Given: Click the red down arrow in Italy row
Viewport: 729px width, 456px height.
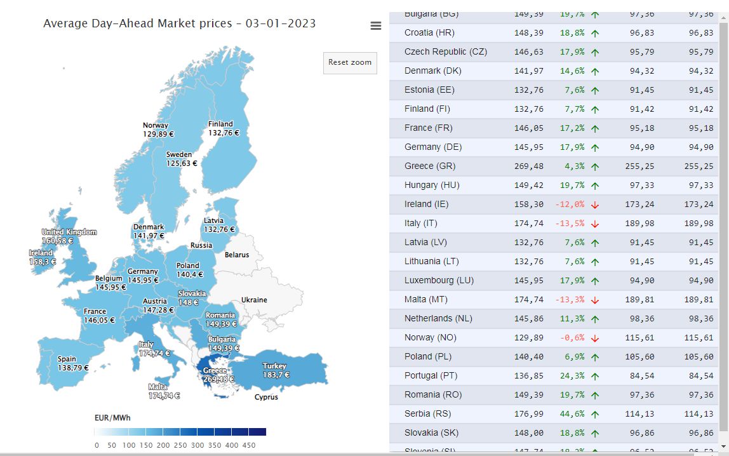Looking at the screenshot, I should coord(595,224).
